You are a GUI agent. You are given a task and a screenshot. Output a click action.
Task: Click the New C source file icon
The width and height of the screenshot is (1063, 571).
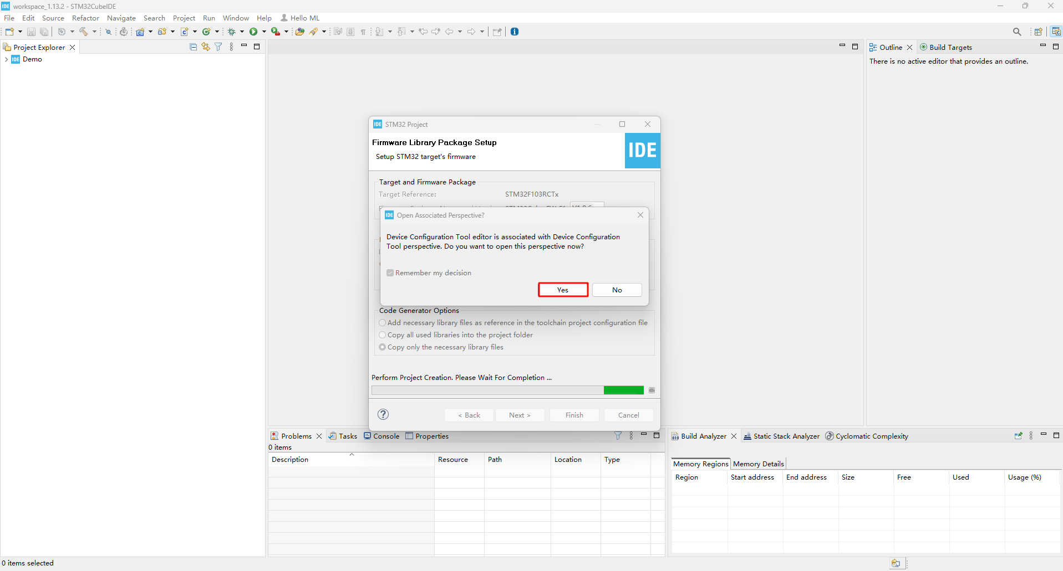[x=185, y=32]
